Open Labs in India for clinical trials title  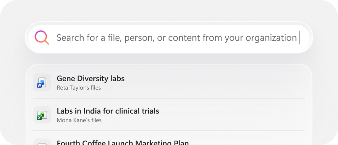pyautogui.click(x=108, y=111)
